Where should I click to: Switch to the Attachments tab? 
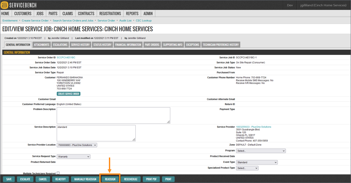[x=42, y=45]
